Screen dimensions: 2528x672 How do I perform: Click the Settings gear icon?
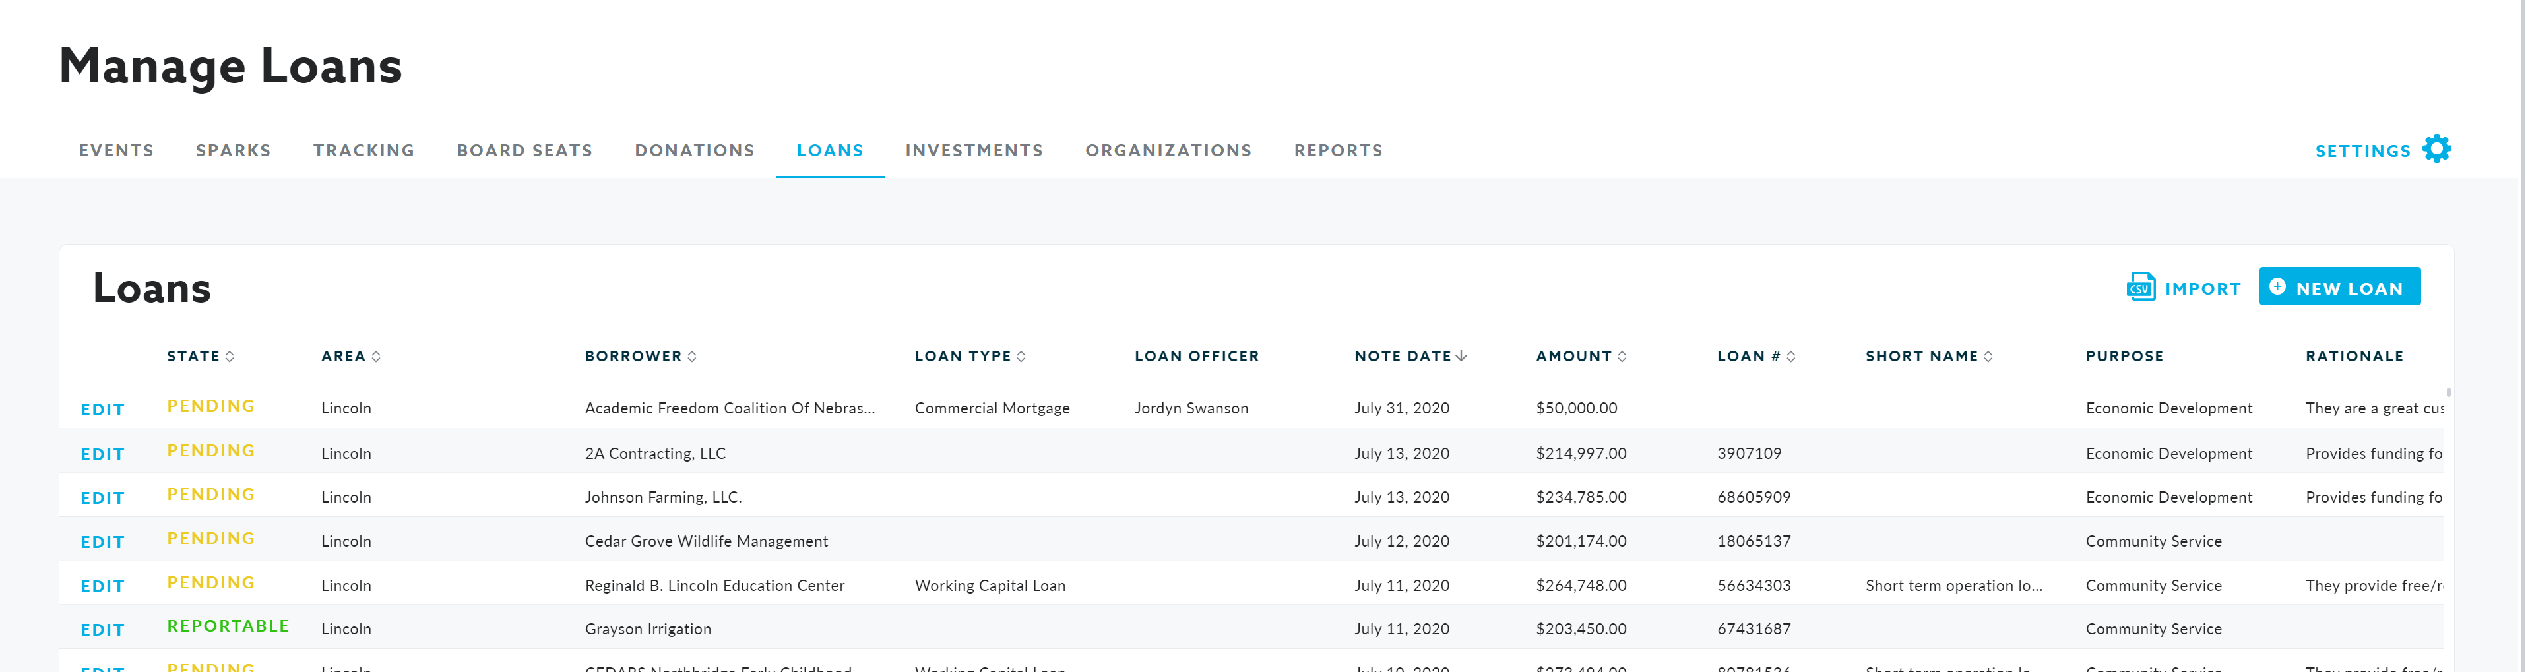click(x=2436, y=149)
